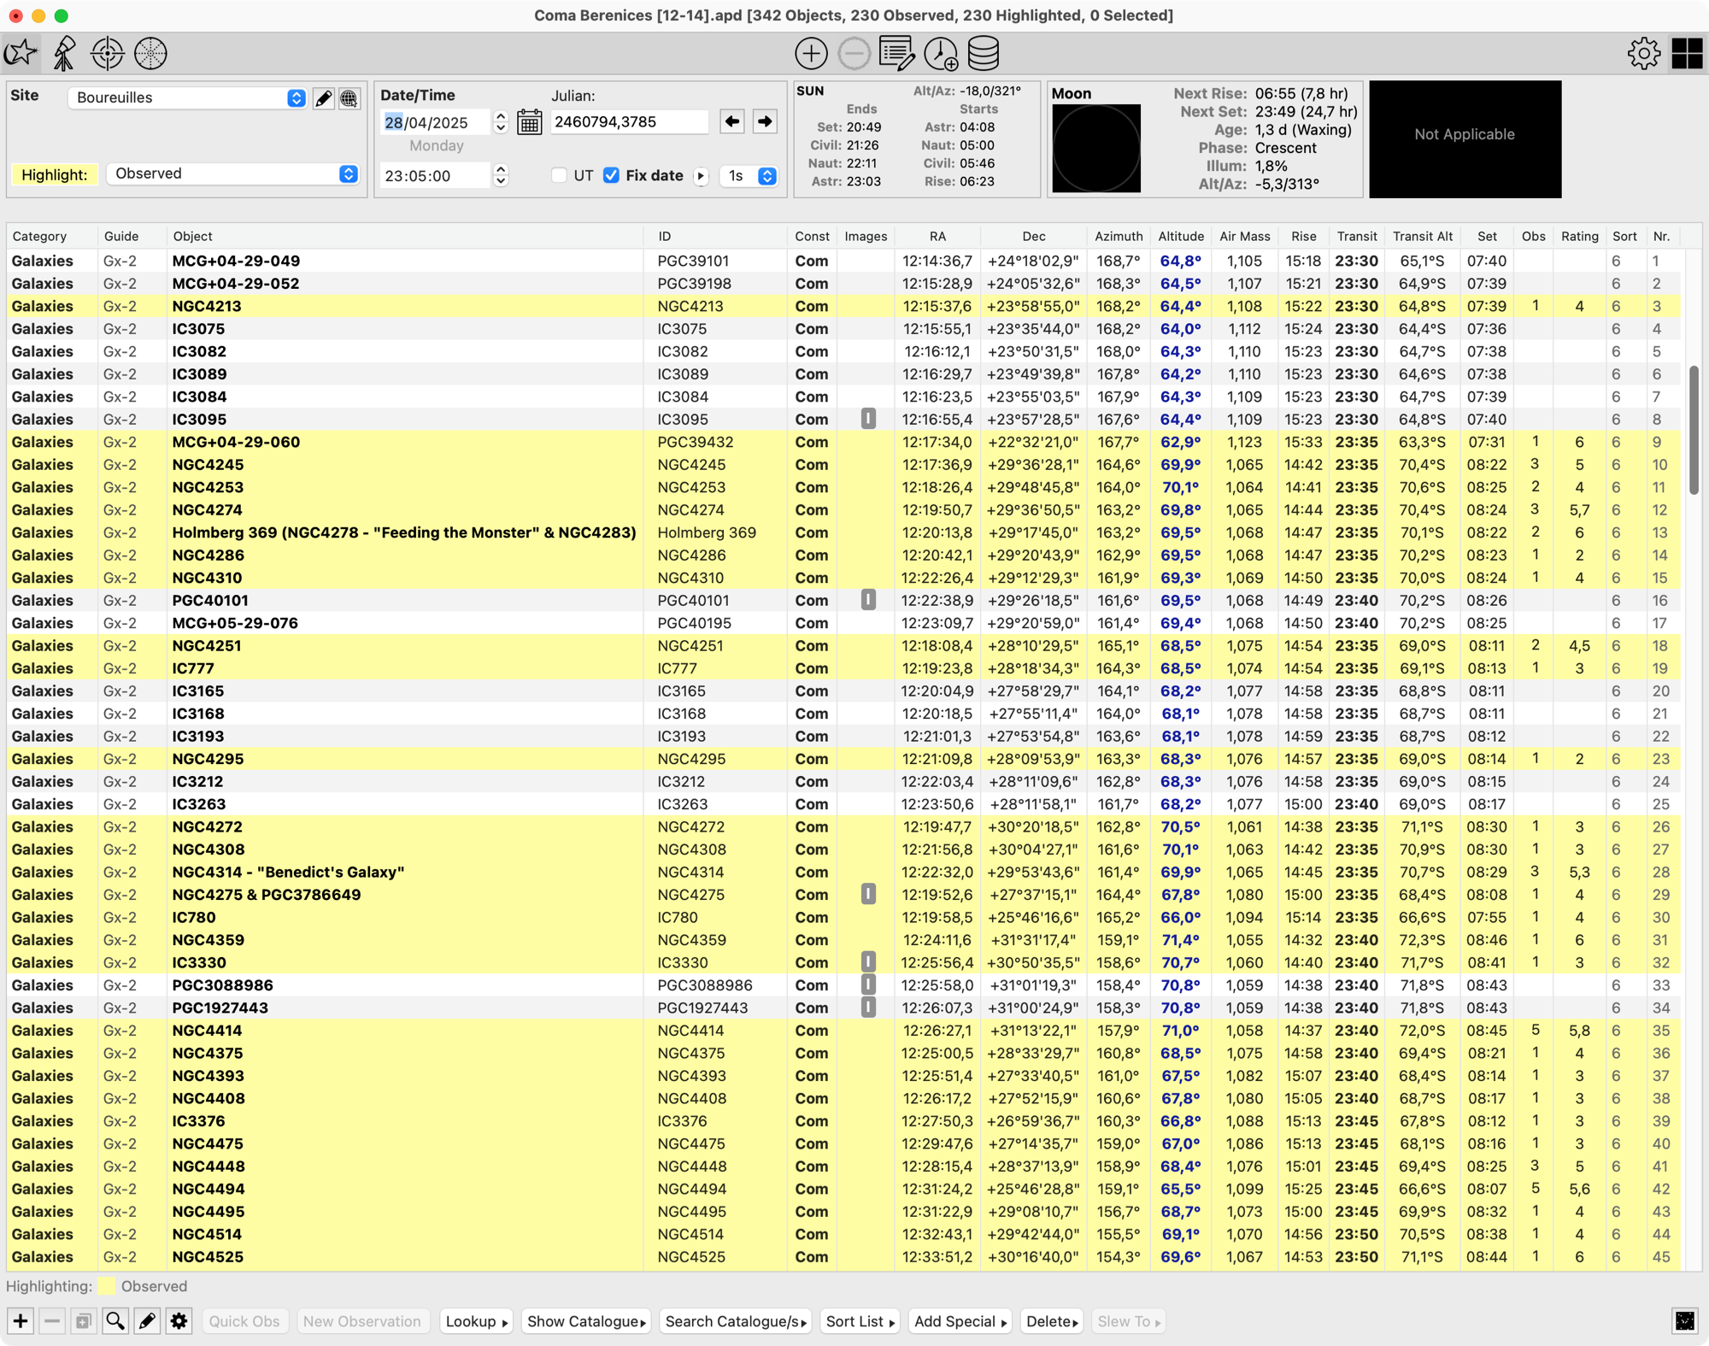Click the clock with plus icon
This screenshot has width=1709, height=1346.
[x=941, y=53]
